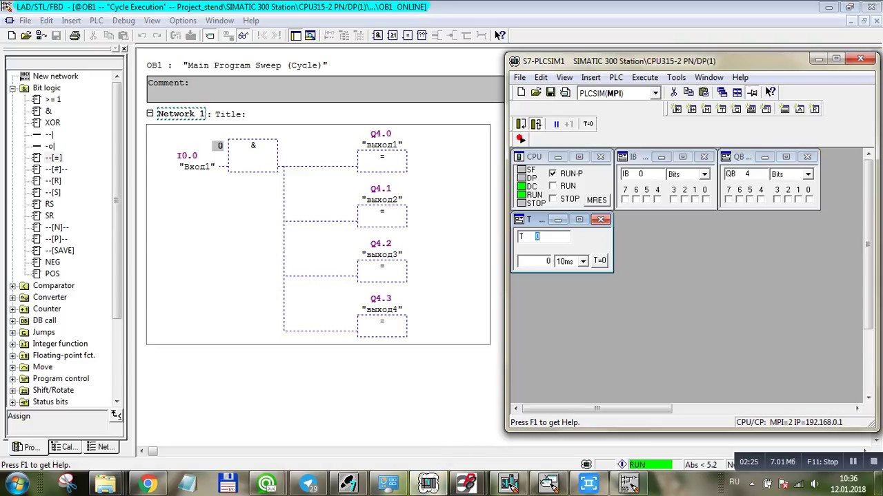Insert Input Variable view in PLCSIM

point(677,109)
